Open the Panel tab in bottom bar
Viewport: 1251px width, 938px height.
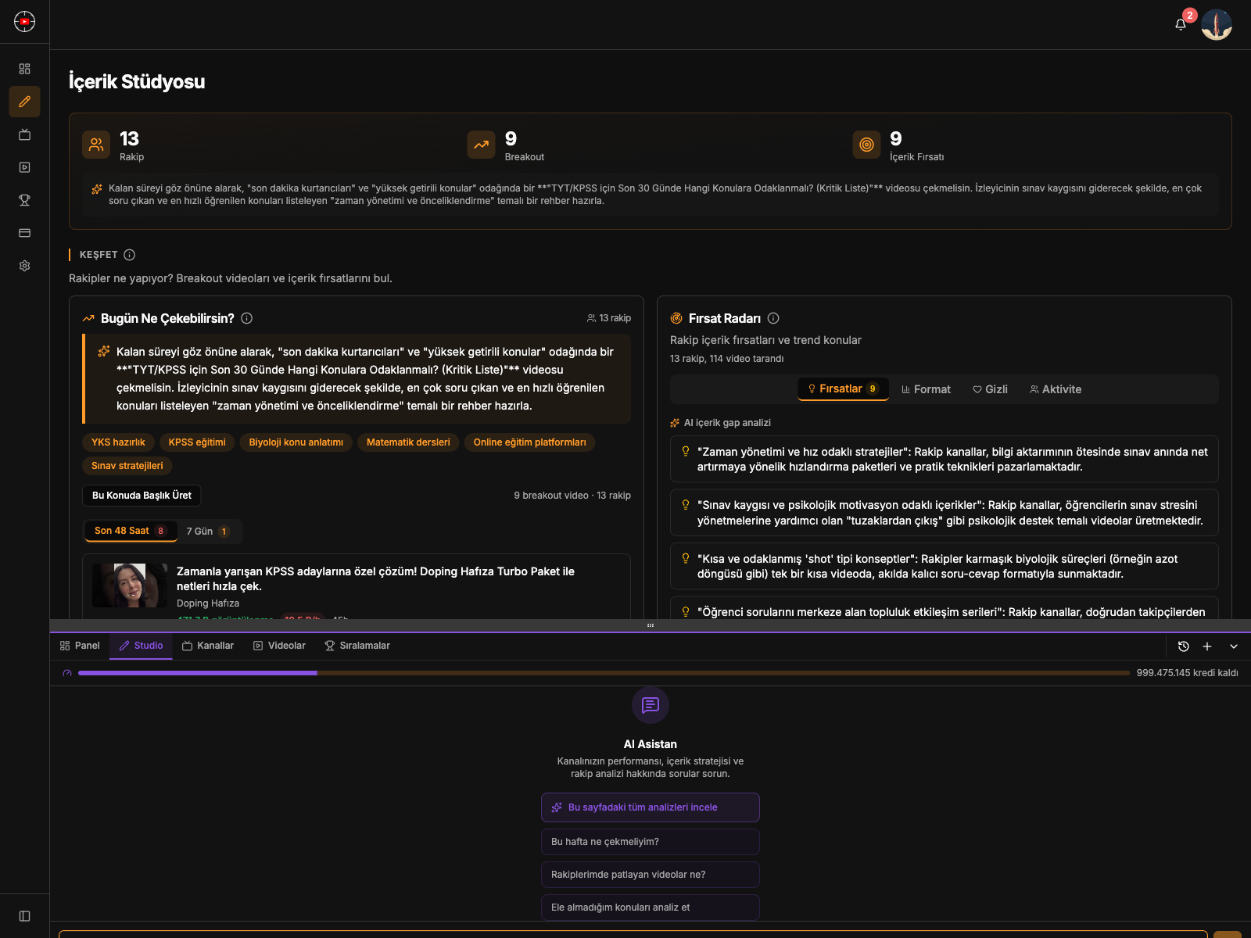coord(80,646)
